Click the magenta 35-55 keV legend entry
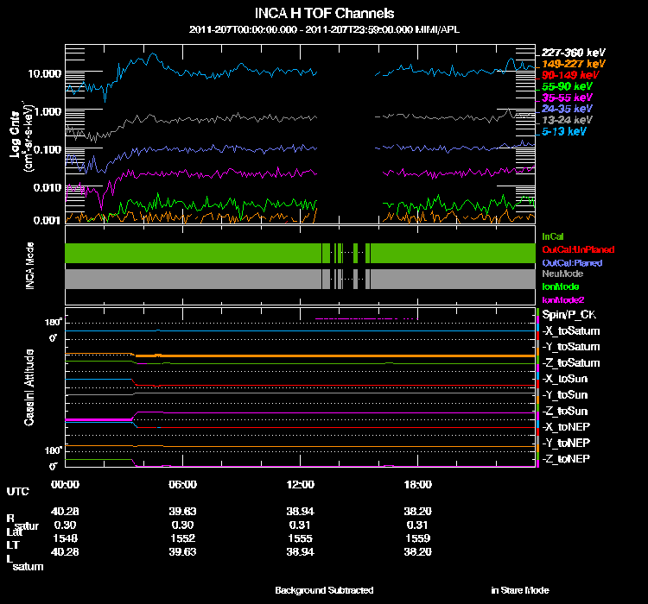Image resolution: width=648 pixels, height=604 pixels. pyautogui.click(x=567, y=98)
